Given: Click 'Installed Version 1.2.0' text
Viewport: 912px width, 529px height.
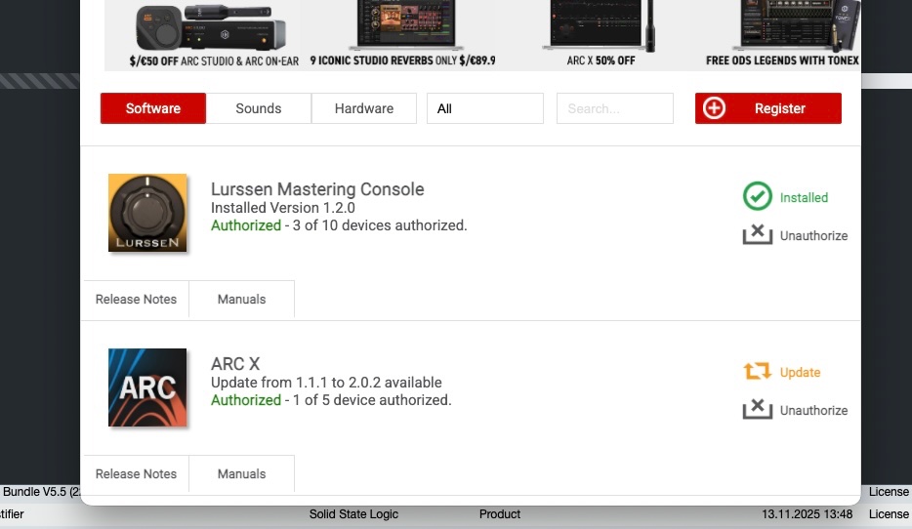Looking at the screenshot, I should (282, 208).
